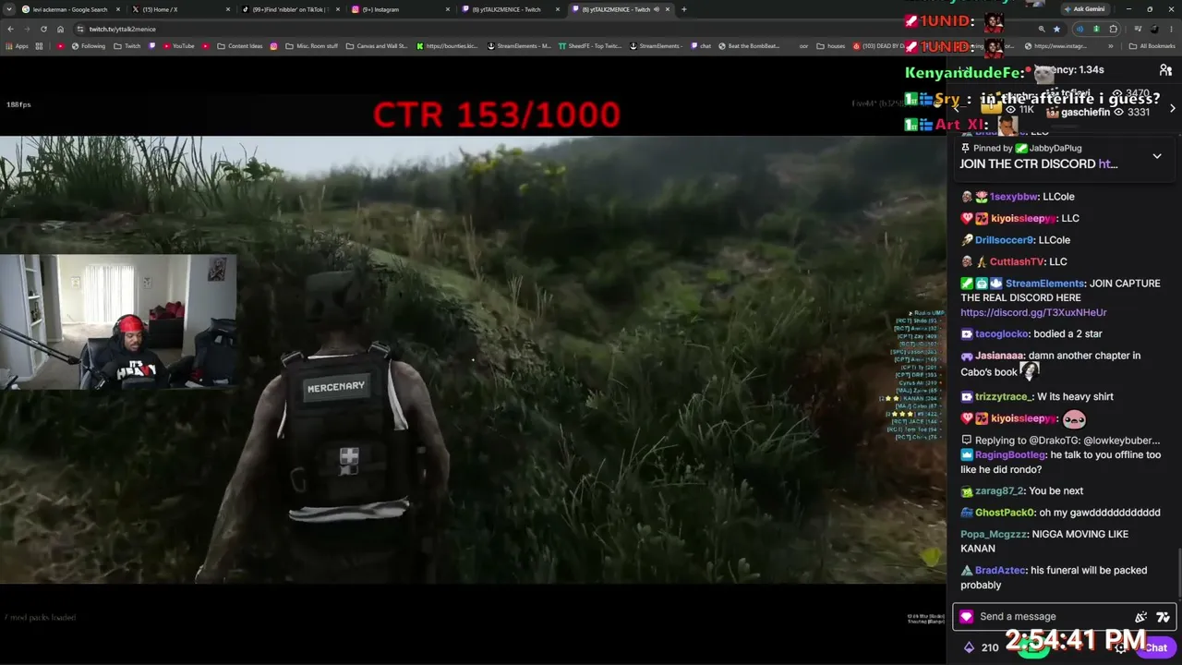
Task: Open StreamElements bot username in chat
Action: [1044, 284]
